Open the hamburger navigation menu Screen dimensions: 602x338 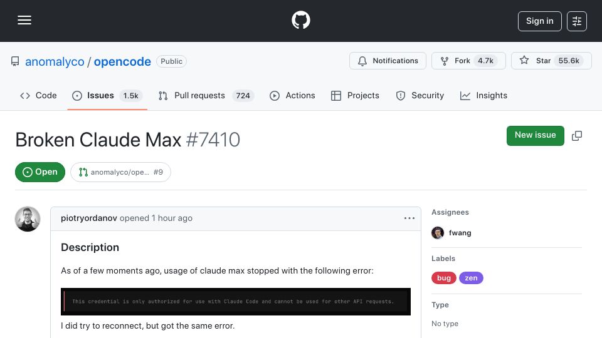(x=24, y=20)
